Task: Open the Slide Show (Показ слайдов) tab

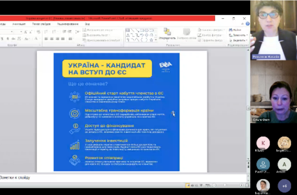Action: (41, 24)
